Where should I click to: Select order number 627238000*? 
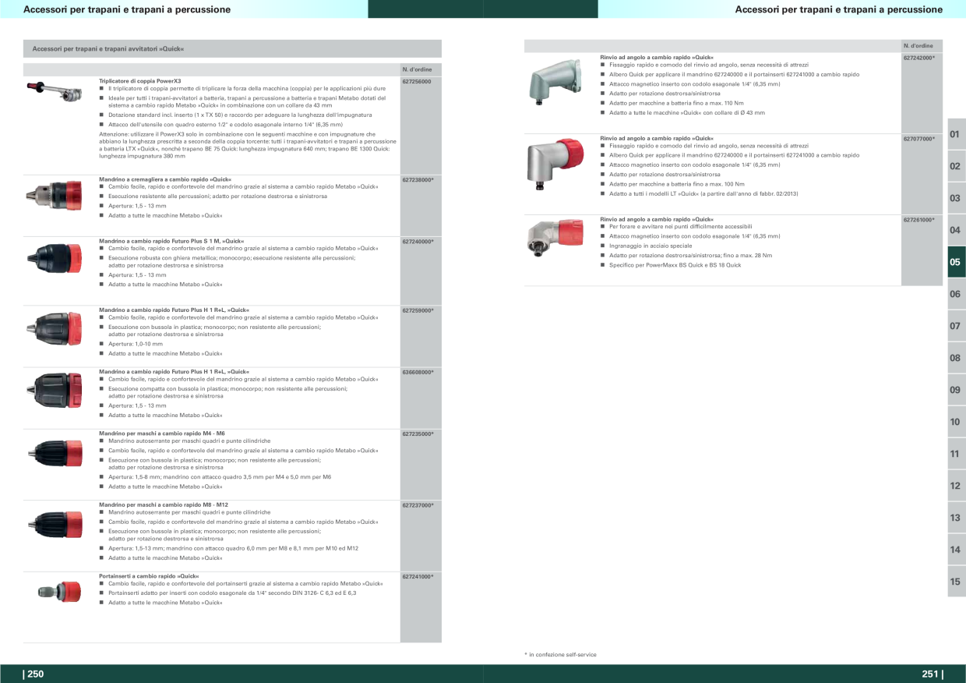[x=418, y=179]
